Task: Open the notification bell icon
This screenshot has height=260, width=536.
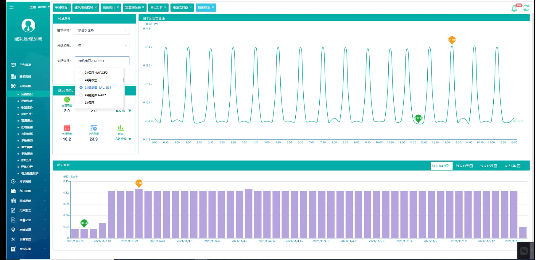Action: 515,8
